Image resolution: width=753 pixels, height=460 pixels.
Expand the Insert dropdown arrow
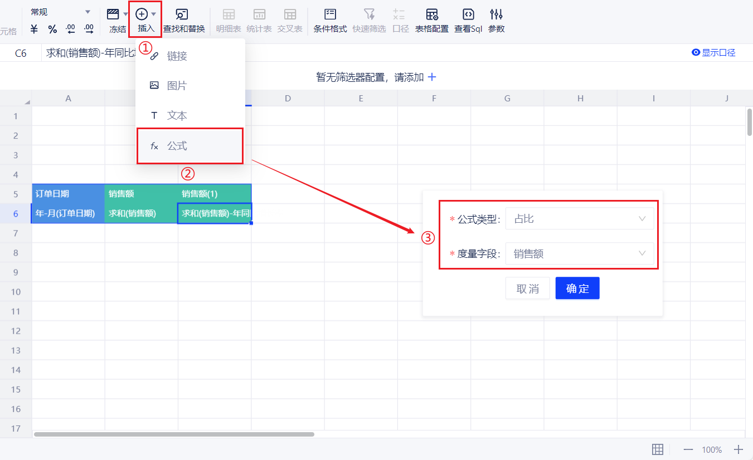click(154, 14)
